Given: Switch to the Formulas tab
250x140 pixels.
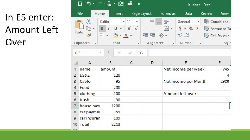Looking at the screenshot, I should (x=168, y=14).
